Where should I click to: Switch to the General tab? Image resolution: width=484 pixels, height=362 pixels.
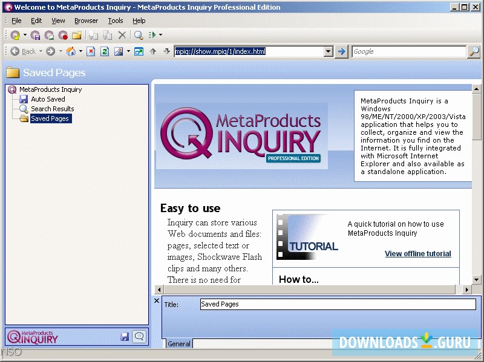(x=179, y=343)
